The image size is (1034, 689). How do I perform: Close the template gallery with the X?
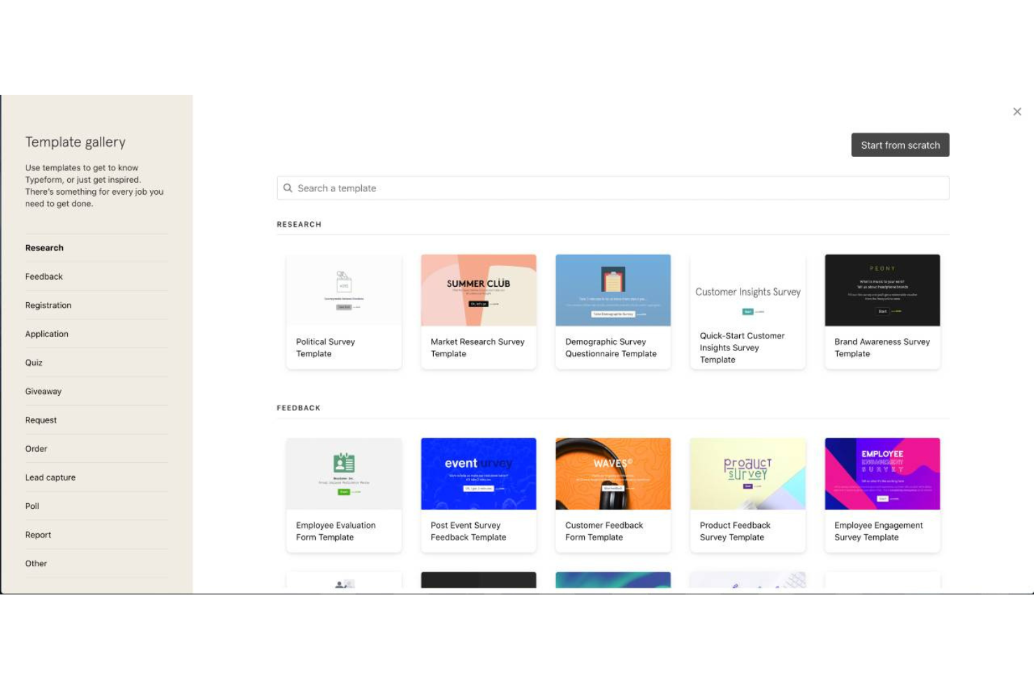[x=1017, y=112]
